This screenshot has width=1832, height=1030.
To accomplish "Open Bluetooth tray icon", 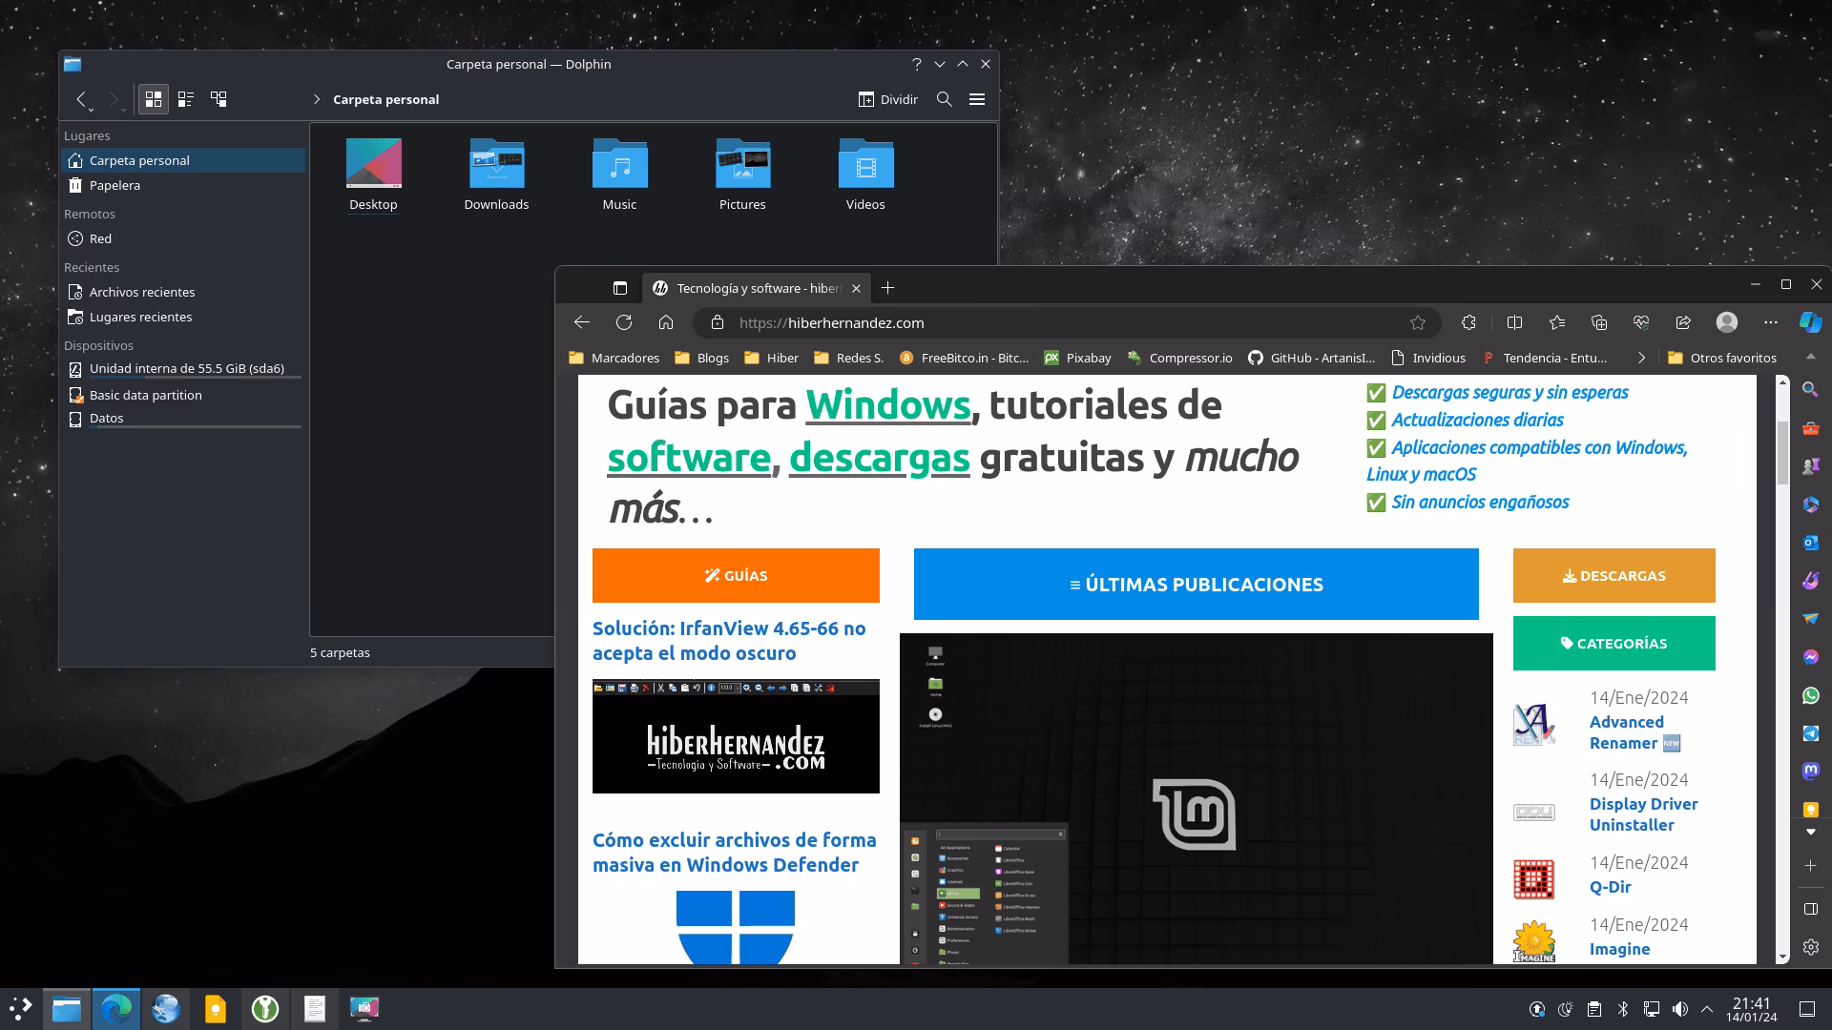I will tap(1623, 1009).
